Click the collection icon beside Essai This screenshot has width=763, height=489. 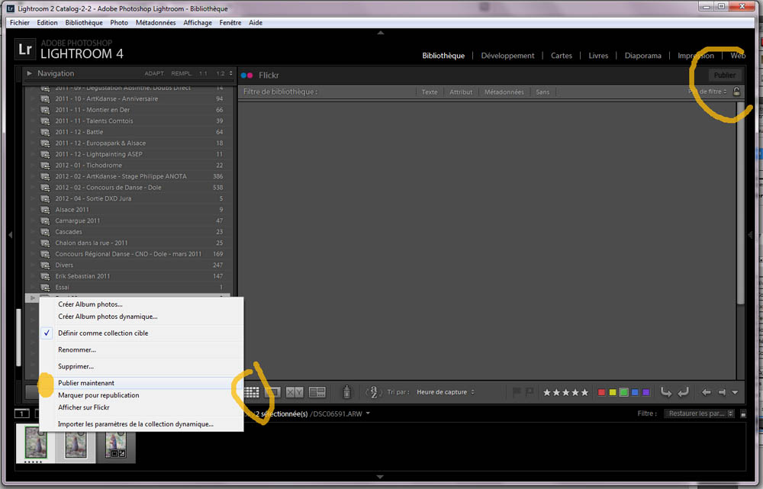click(x=45, y=288)
